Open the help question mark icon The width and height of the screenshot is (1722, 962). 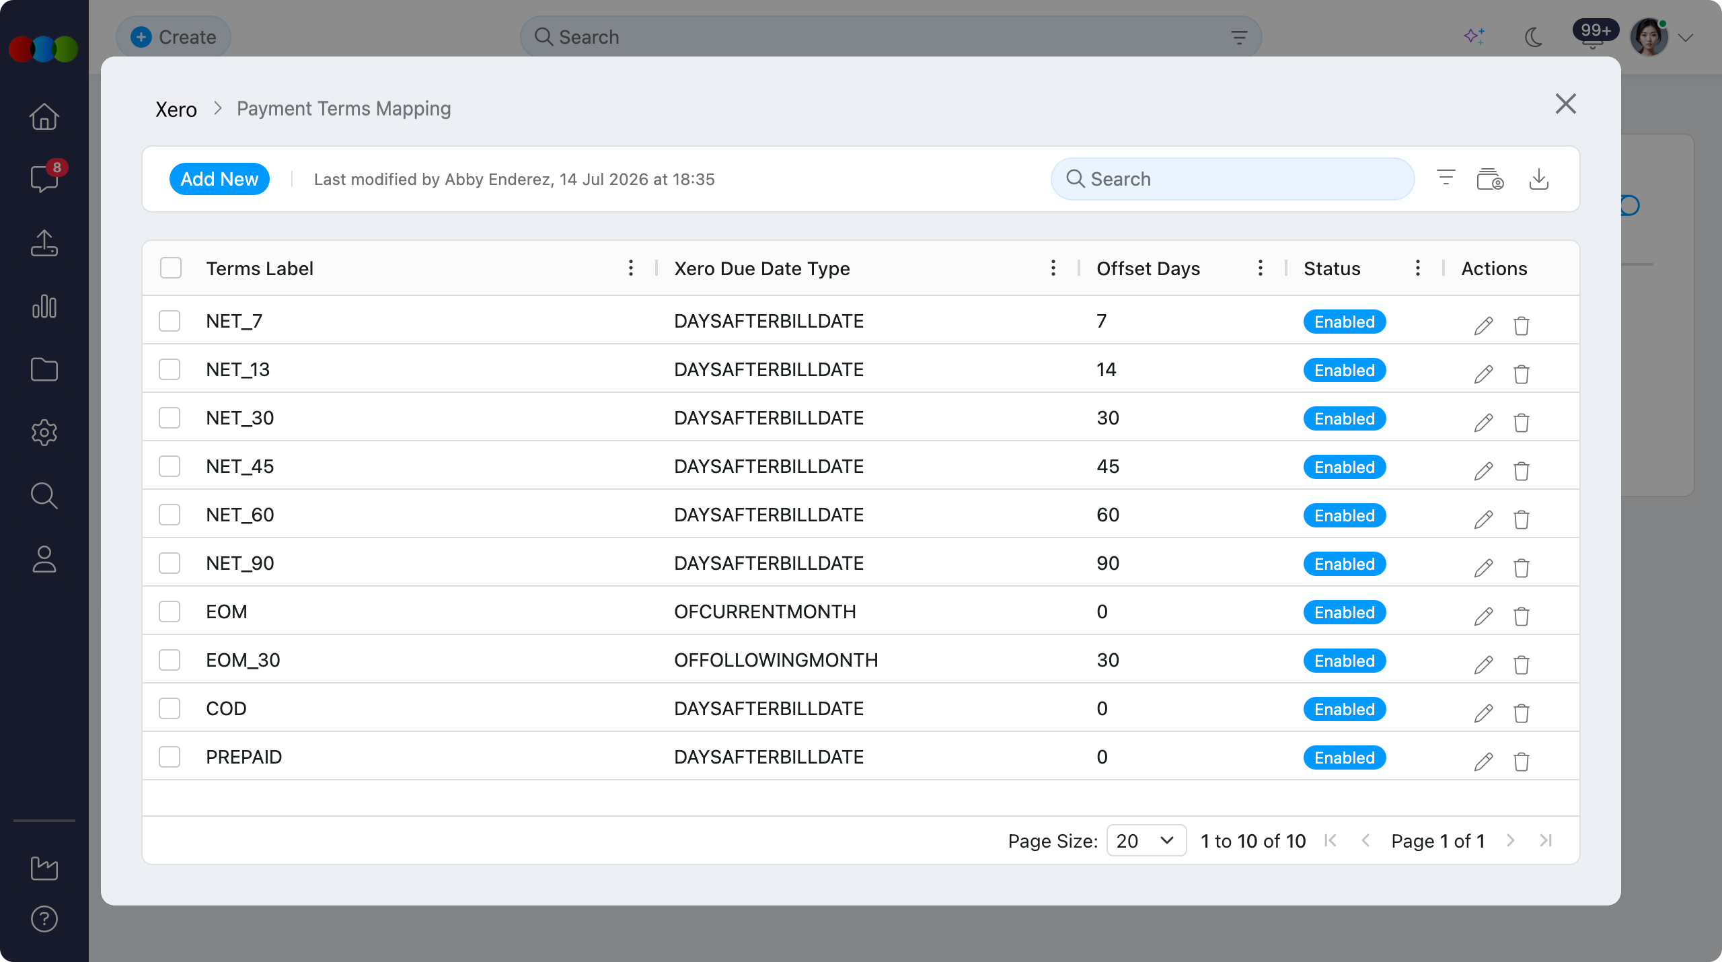[x=44, y=919]
